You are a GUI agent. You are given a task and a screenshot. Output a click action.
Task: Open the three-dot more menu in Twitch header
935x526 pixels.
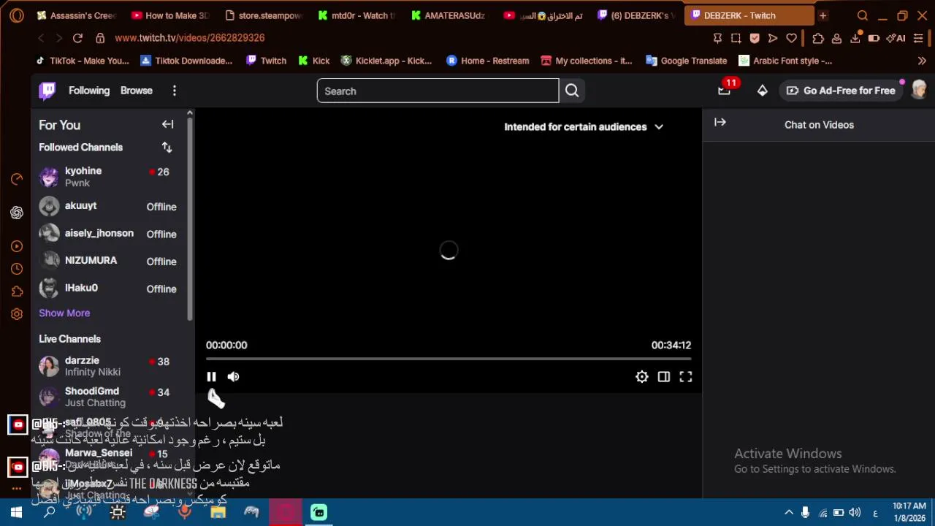point(174,91)
